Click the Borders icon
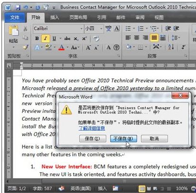 (x=140, y=47)
